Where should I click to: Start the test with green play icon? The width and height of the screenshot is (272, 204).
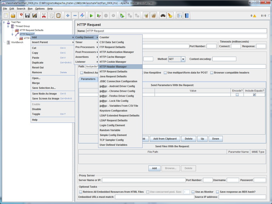(91, 16)
